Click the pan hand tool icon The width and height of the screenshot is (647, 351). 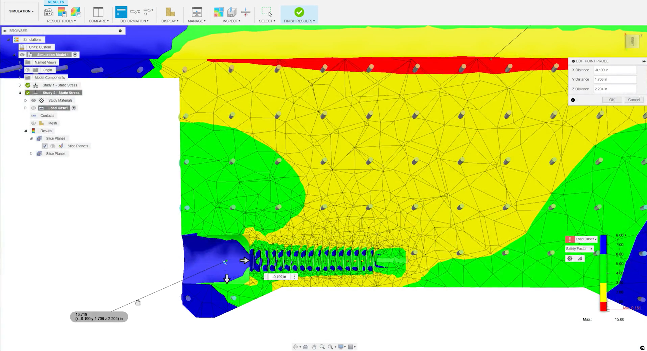[x=314, y=347]
